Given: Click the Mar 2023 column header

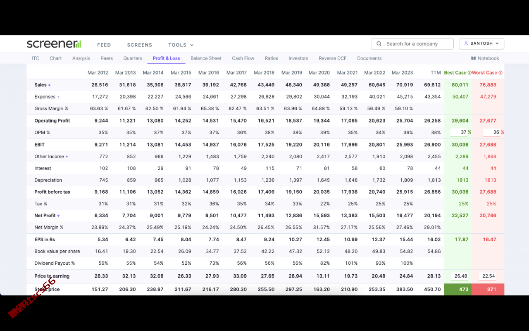Looking at the screenshot, I should (402, 73).
